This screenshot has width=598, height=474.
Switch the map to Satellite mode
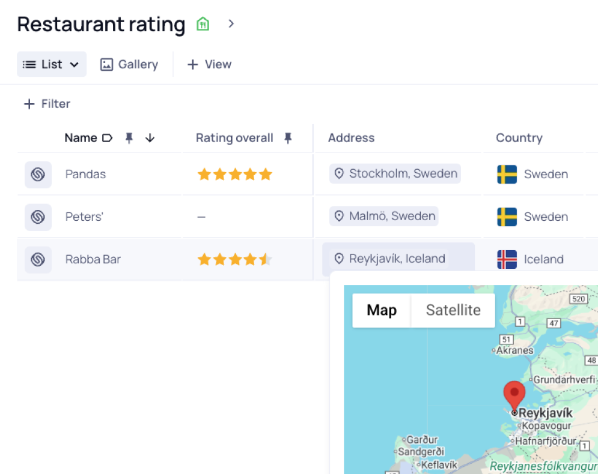[453, 310]
